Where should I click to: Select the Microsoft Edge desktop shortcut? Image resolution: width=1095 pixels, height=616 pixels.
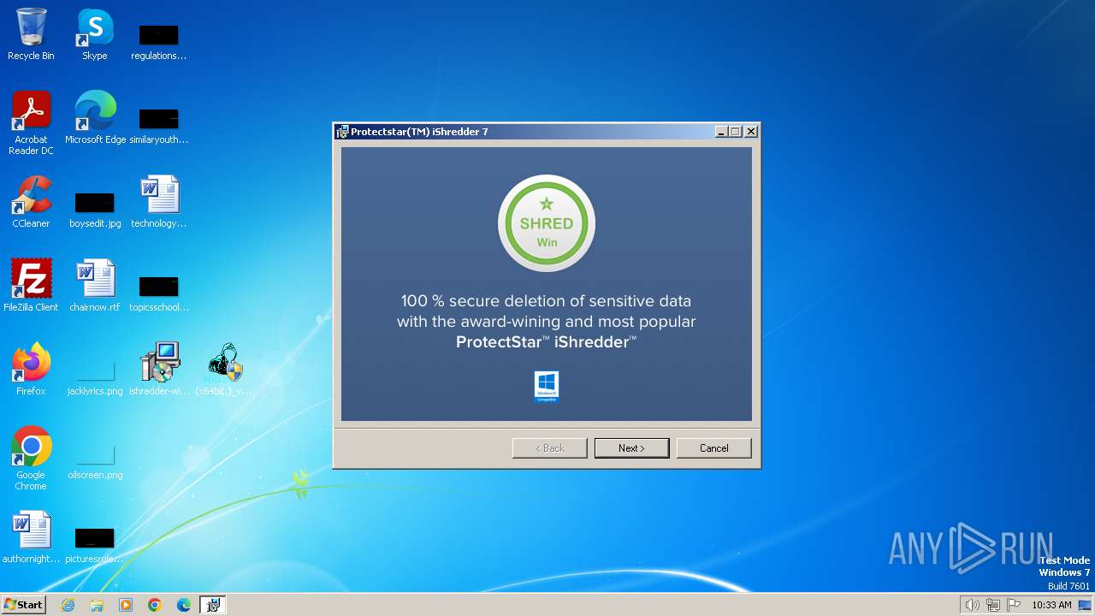coord(95,119)
